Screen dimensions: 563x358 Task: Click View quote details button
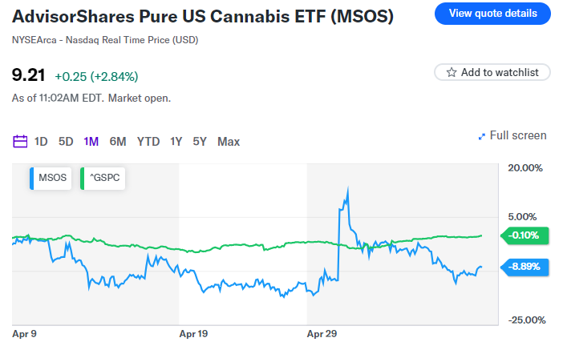(492, 13)
